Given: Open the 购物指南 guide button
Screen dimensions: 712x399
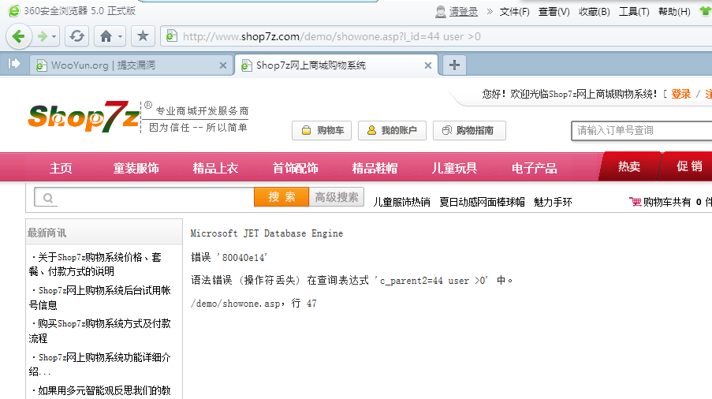Looking at the screenshot, I should [469, 130].
